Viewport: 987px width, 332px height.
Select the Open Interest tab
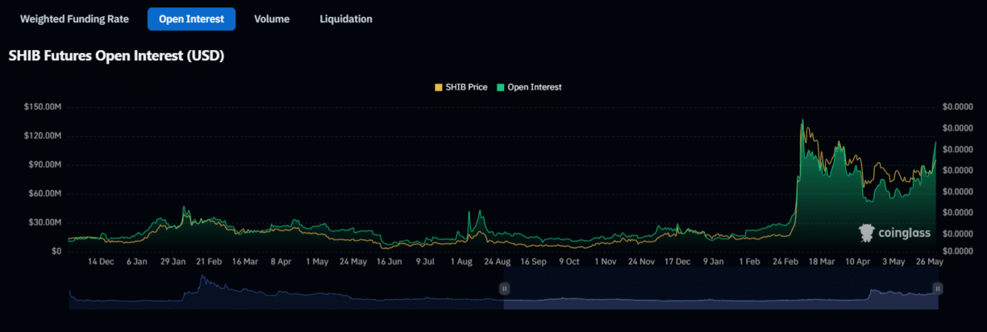pyautogui.click(x=191, y=19)
